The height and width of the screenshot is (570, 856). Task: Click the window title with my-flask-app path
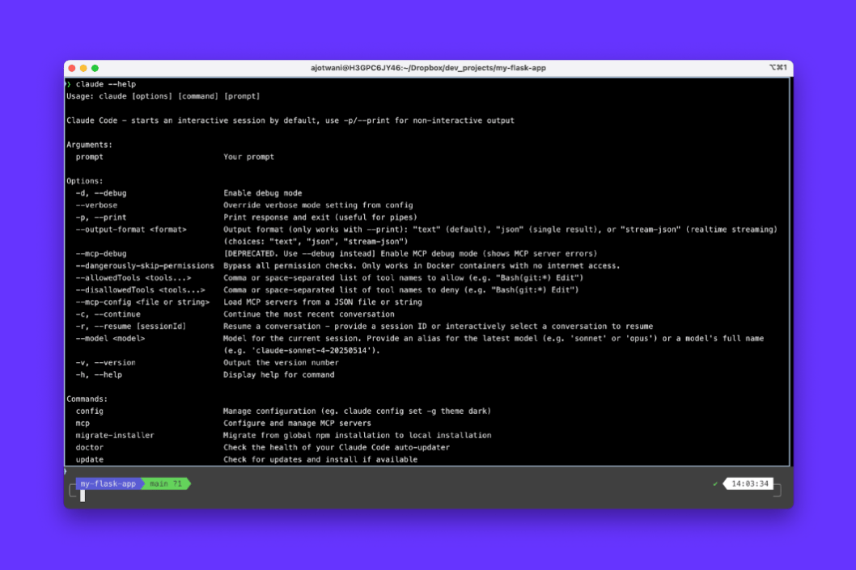coord(428,68)
